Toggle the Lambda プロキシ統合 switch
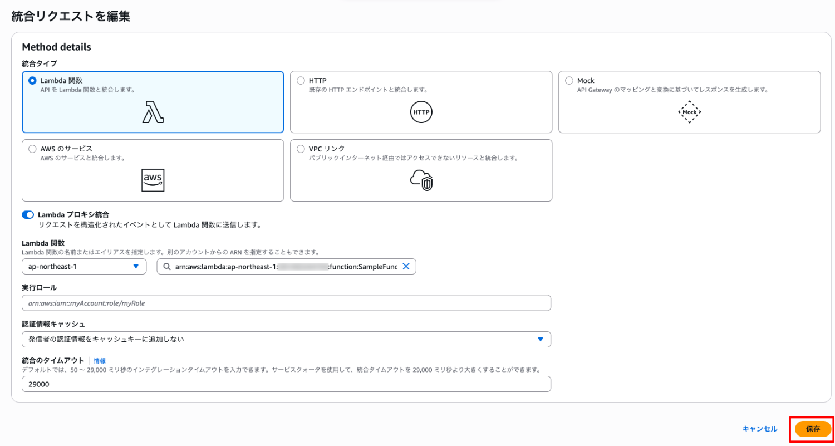 (28, 215)
